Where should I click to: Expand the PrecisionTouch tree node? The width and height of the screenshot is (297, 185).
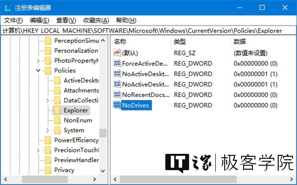coord(38,150)
